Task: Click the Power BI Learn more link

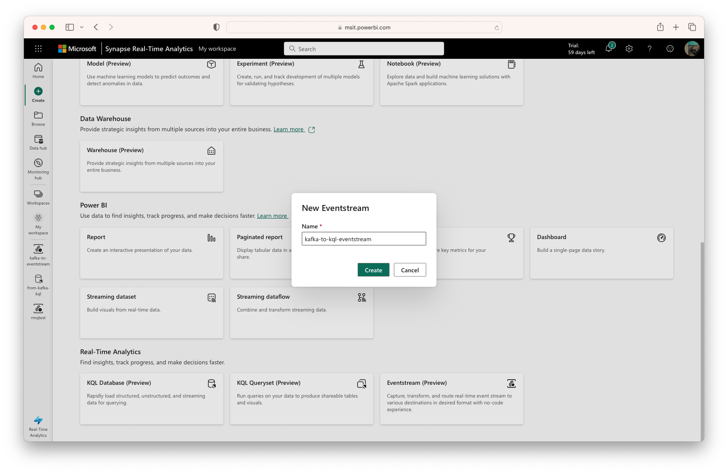Action: point(272,216)
